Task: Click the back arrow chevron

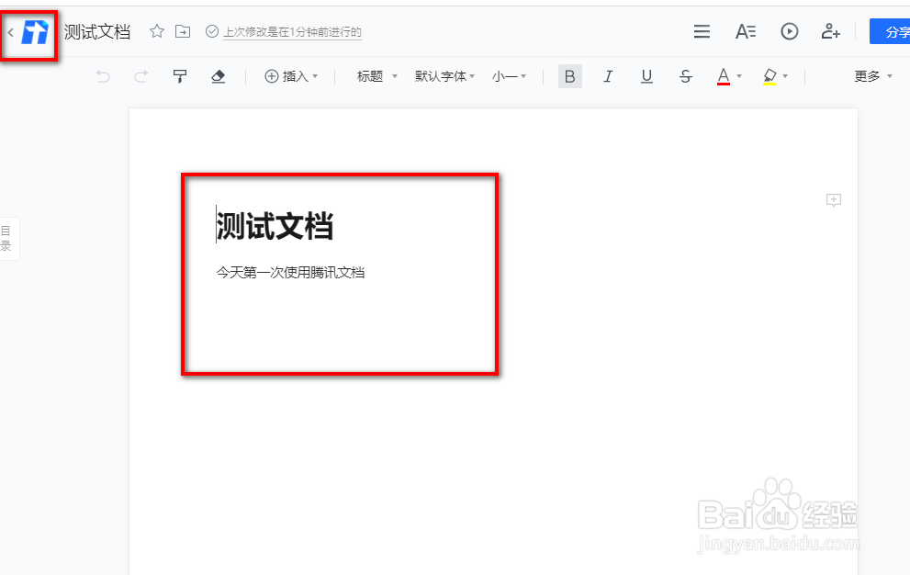Action: click(10, 32)
